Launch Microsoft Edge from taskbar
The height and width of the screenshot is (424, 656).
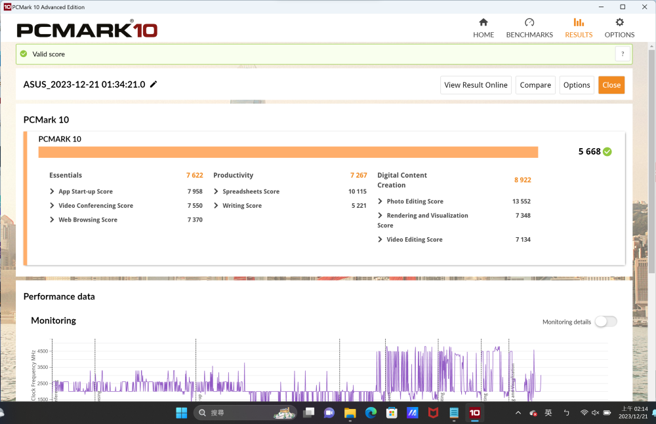tap(371, 413)
